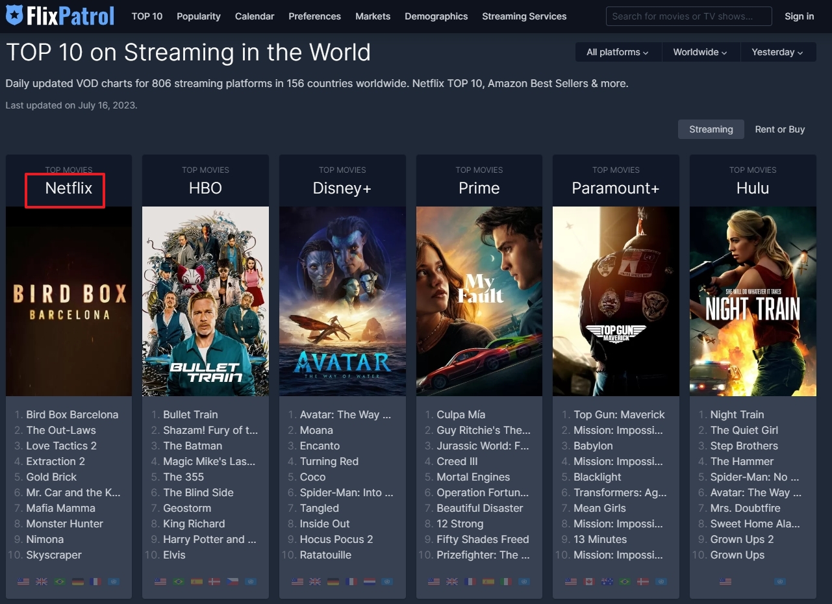Viewport: 832px width, 604px height.
Task: Open the Worldwide region dropdown
Action: [700, 52]
